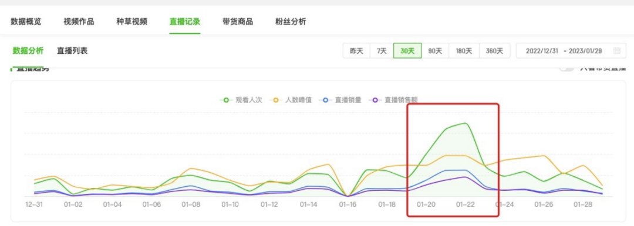This screenshot has height=226, width=634.
Task: Click the green line peak near 01-22
Action: coord(466,123)
